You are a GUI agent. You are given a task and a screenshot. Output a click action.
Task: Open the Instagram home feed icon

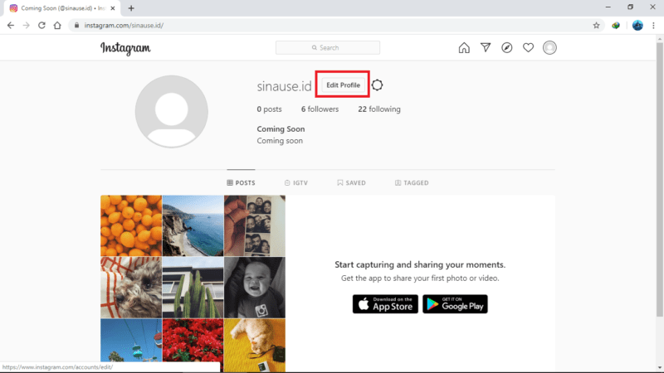(x=464, y=48)
